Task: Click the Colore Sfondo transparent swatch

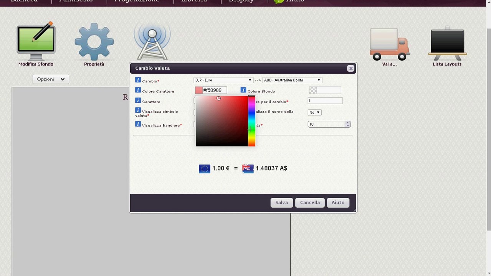Action: coord(313,90)
